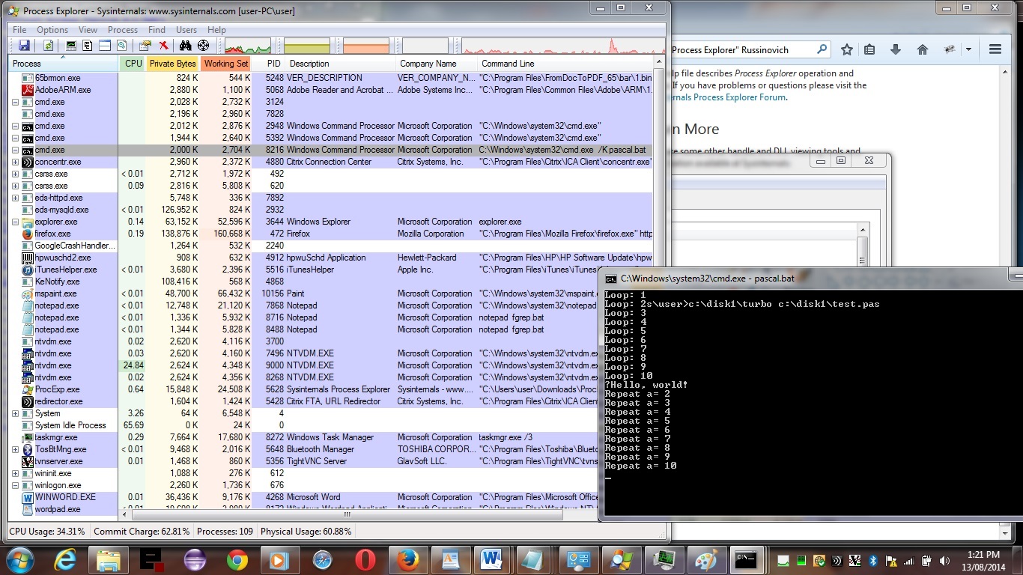Open Opera from the Windows taskbar
Image resolution: width=1023 pixels, height=575 pixels.
[x=365, y=559]
